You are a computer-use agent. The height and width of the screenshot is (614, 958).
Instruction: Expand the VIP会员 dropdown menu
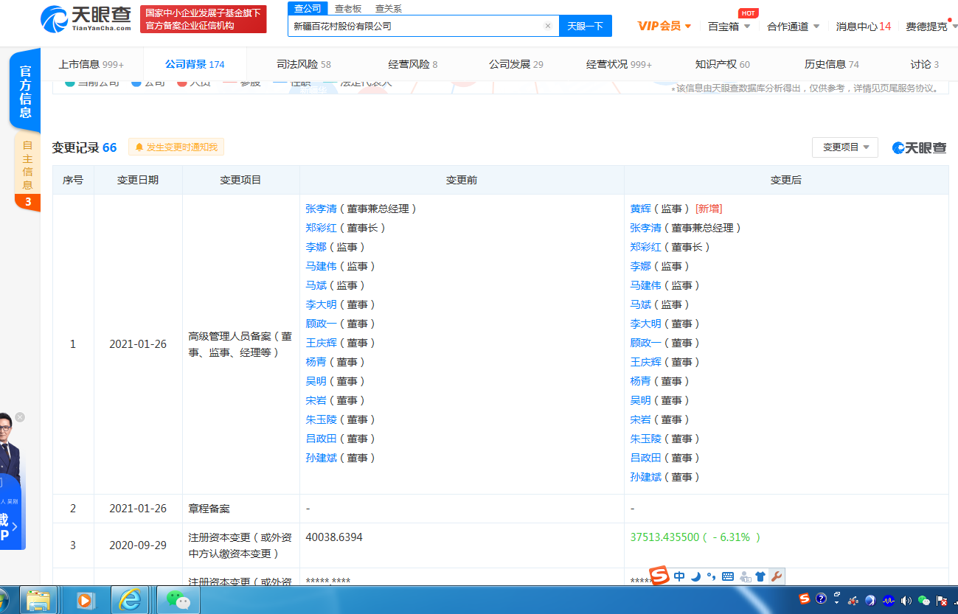[664, 27]
